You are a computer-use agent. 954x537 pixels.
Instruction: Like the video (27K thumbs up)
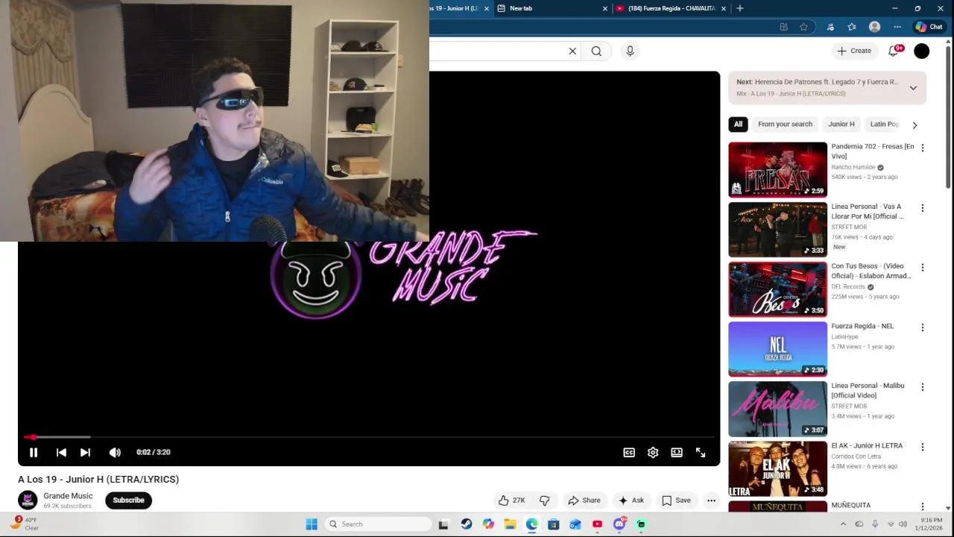512,500
